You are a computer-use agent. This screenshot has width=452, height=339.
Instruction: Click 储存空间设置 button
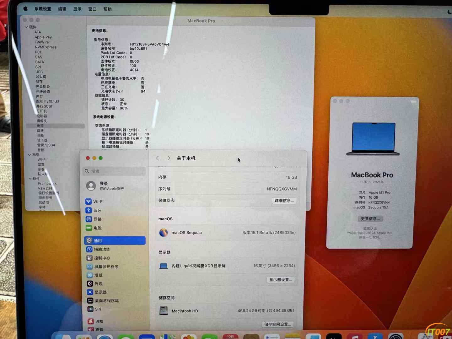click(x=277, y=324)
